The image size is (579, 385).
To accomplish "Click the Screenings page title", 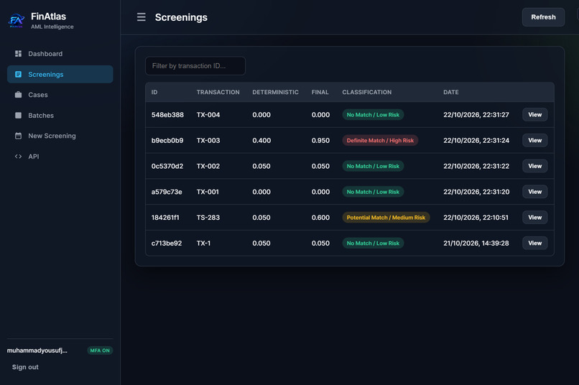I will [181, 17].
